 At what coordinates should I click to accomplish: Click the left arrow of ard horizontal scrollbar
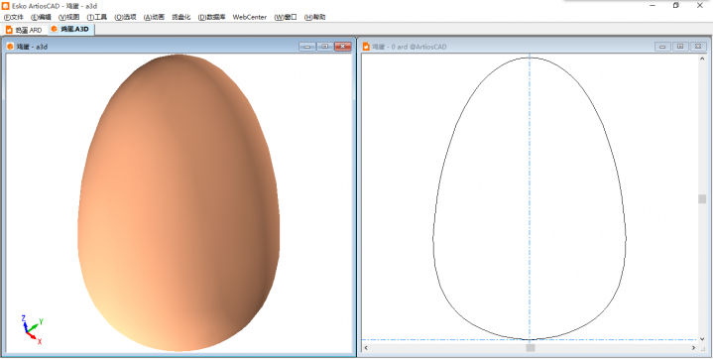(x=367, y=348)
